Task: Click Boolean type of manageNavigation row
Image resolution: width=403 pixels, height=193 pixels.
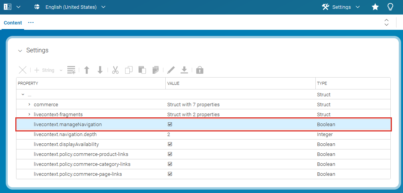Action: tap(326, 125)
